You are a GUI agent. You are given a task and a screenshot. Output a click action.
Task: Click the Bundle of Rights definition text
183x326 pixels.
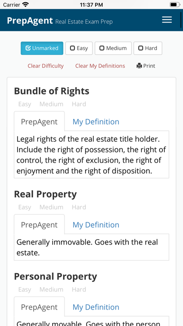point(91,155)
